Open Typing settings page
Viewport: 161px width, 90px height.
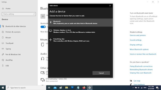(x=8, y=49)
